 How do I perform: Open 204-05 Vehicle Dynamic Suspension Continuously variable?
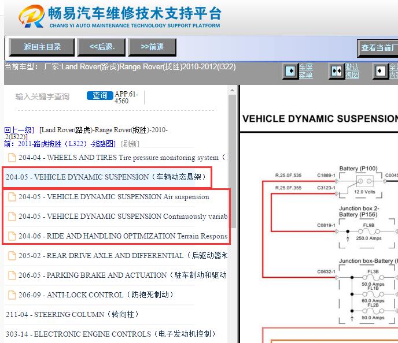click(123, 217)
